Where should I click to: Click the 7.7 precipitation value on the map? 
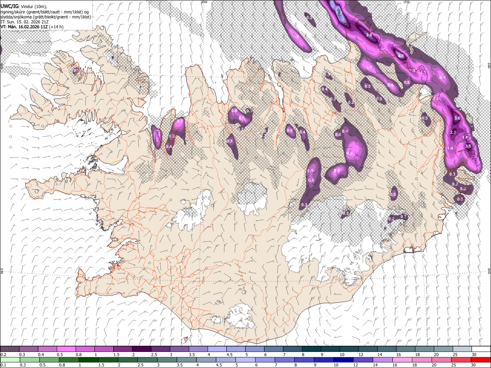[x=339, y=13]
